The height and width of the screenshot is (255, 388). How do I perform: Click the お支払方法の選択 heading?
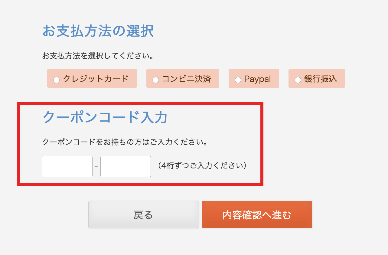pos(98,31)
